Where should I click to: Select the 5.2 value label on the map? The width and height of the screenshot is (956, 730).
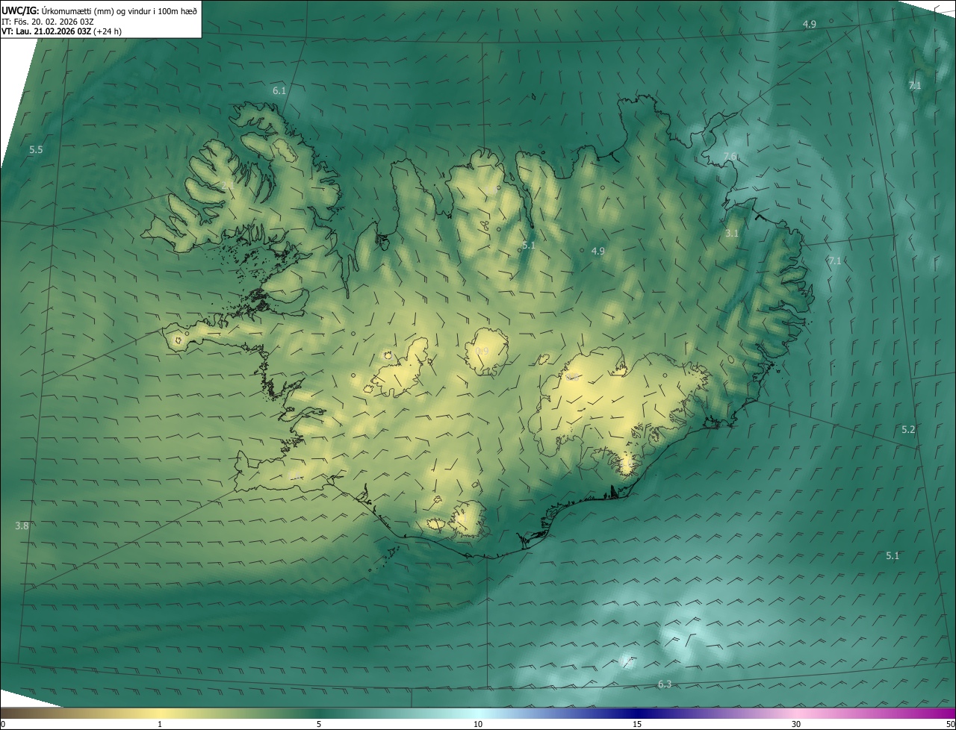(x=908, y=430)
